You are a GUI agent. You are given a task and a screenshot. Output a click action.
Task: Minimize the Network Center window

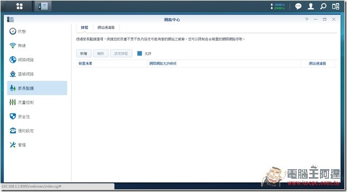[316, 20]
